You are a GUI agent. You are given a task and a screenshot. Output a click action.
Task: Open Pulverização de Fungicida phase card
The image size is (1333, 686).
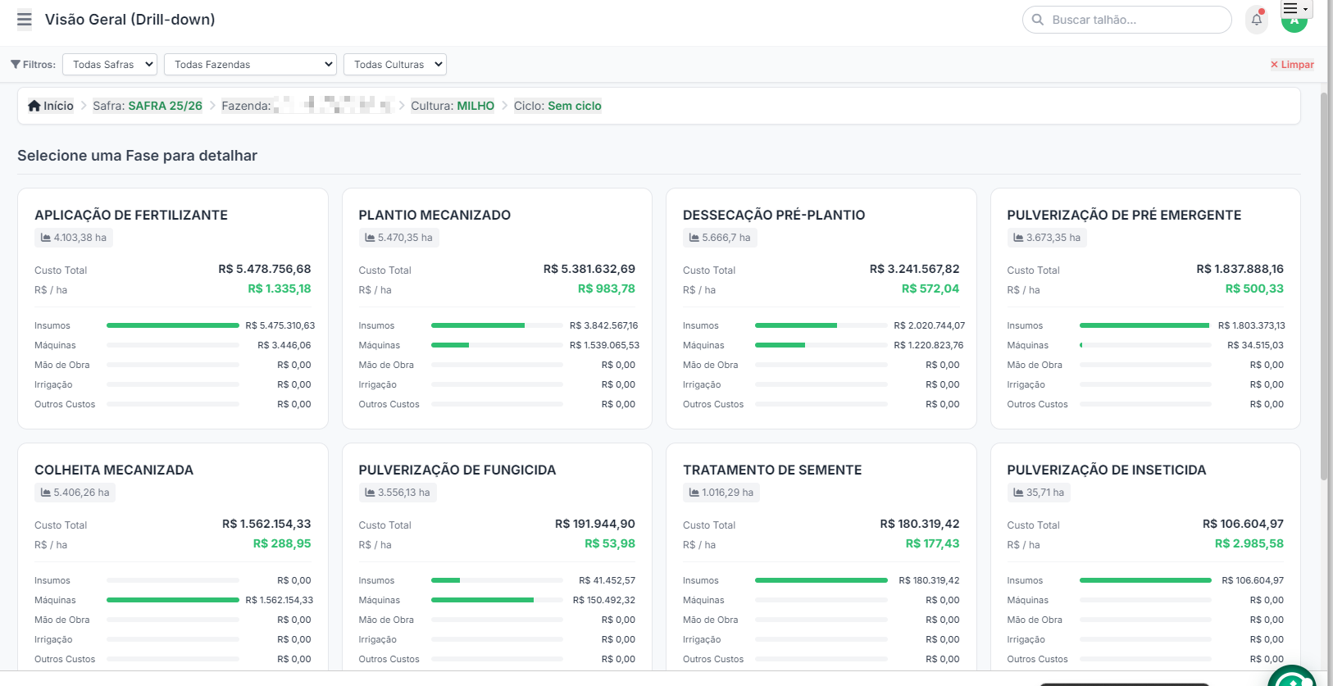(x=497, y=557)
